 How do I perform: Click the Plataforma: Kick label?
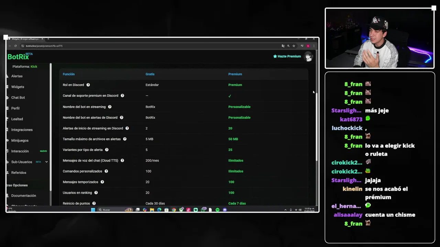coord(25,67)
